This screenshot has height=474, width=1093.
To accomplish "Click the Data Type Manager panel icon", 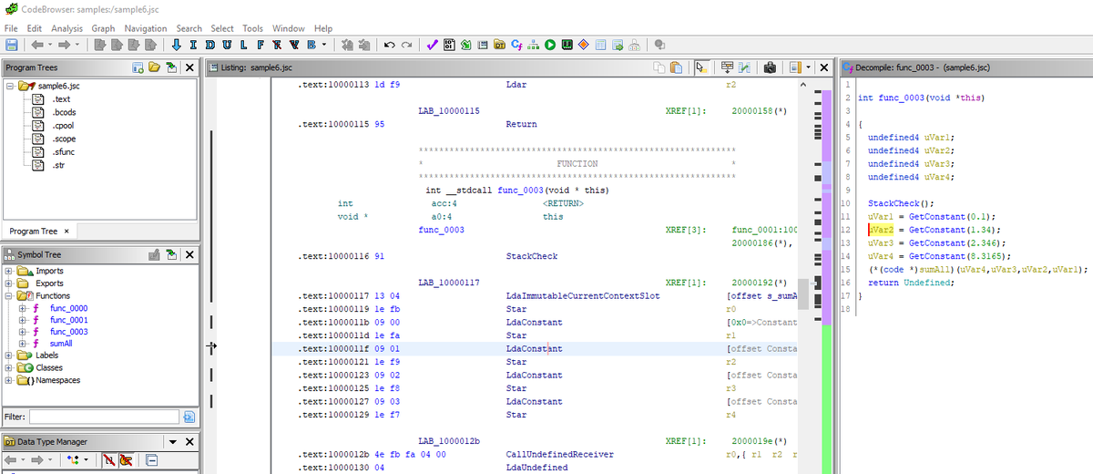I will 11,442.
